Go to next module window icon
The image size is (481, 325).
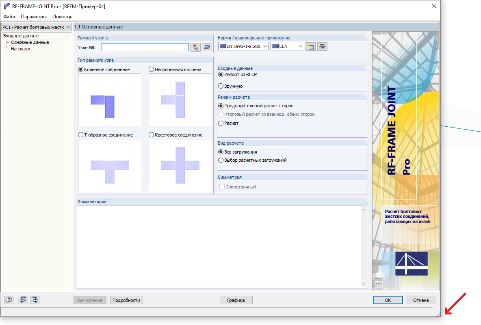[35, 300]
